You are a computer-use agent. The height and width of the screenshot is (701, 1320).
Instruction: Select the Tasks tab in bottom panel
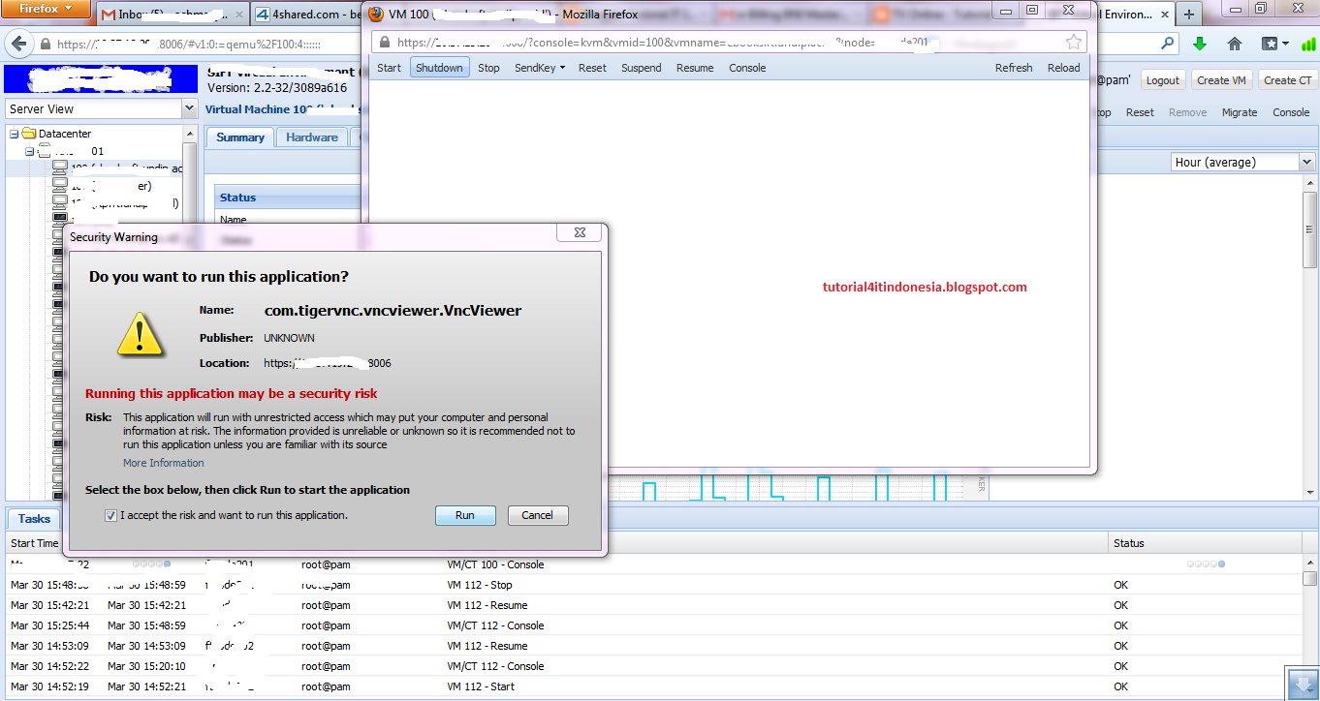34,519
